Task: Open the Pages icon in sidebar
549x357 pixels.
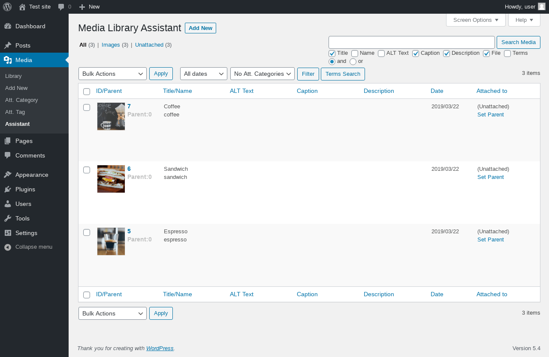Action: [8, 141]
